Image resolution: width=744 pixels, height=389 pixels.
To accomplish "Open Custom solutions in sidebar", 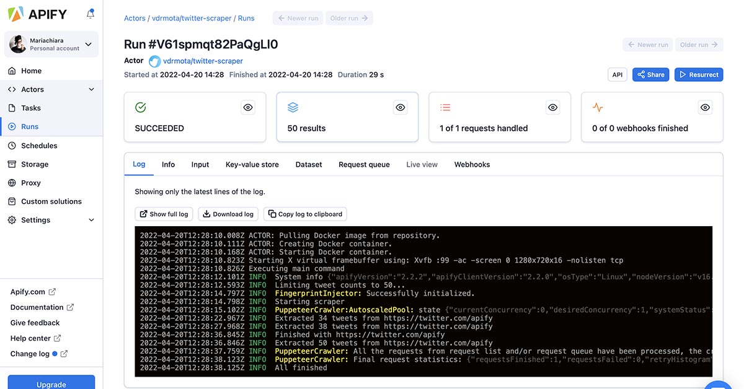I will [x=51, y=201].
